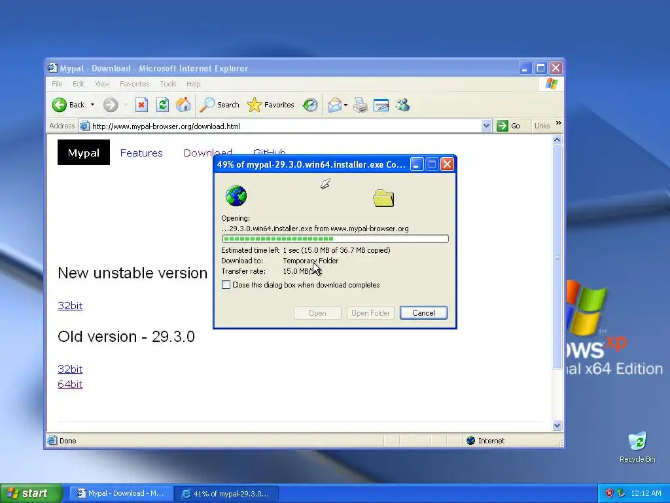Open the Tools menu
670x503 pixels.
pos(168,84)
